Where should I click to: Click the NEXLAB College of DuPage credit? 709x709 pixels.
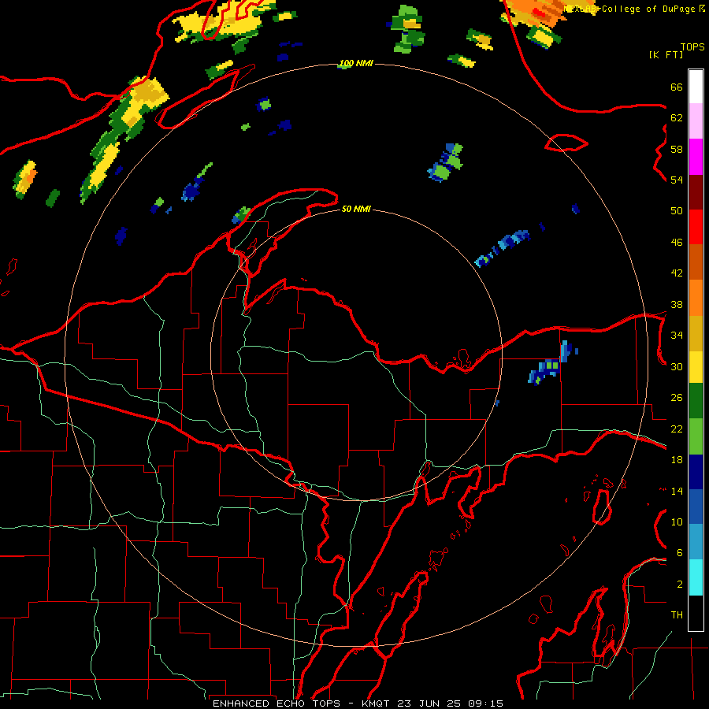pyautogui.click(x=635, y=9)
